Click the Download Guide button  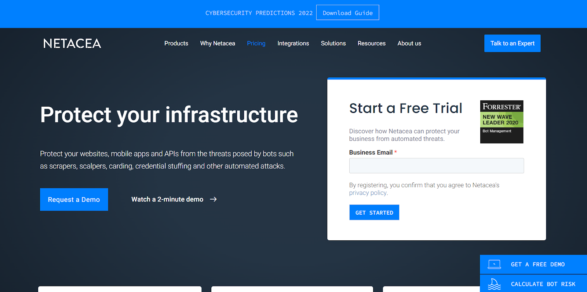coord(347,13)
